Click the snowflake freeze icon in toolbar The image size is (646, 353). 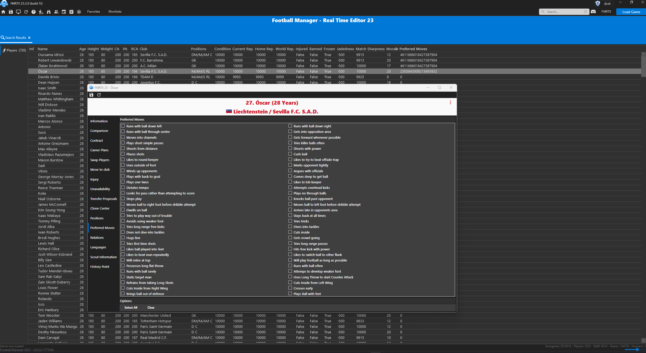pyautogui.click(x=79, y=12)
